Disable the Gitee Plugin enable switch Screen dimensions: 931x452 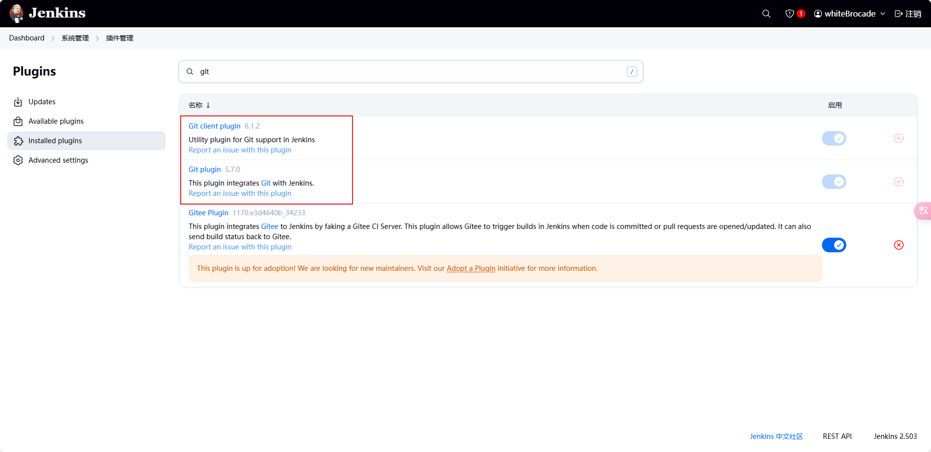click(834, 245)
